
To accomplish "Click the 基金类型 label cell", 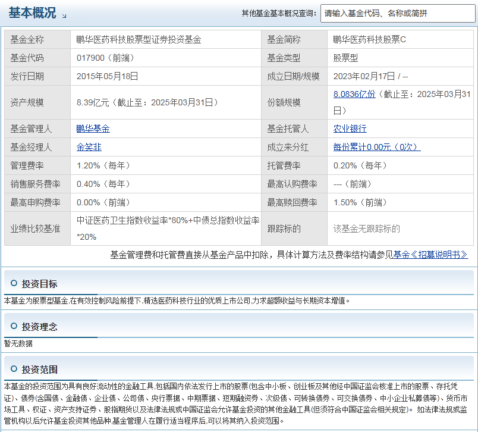I will point(294,58).
